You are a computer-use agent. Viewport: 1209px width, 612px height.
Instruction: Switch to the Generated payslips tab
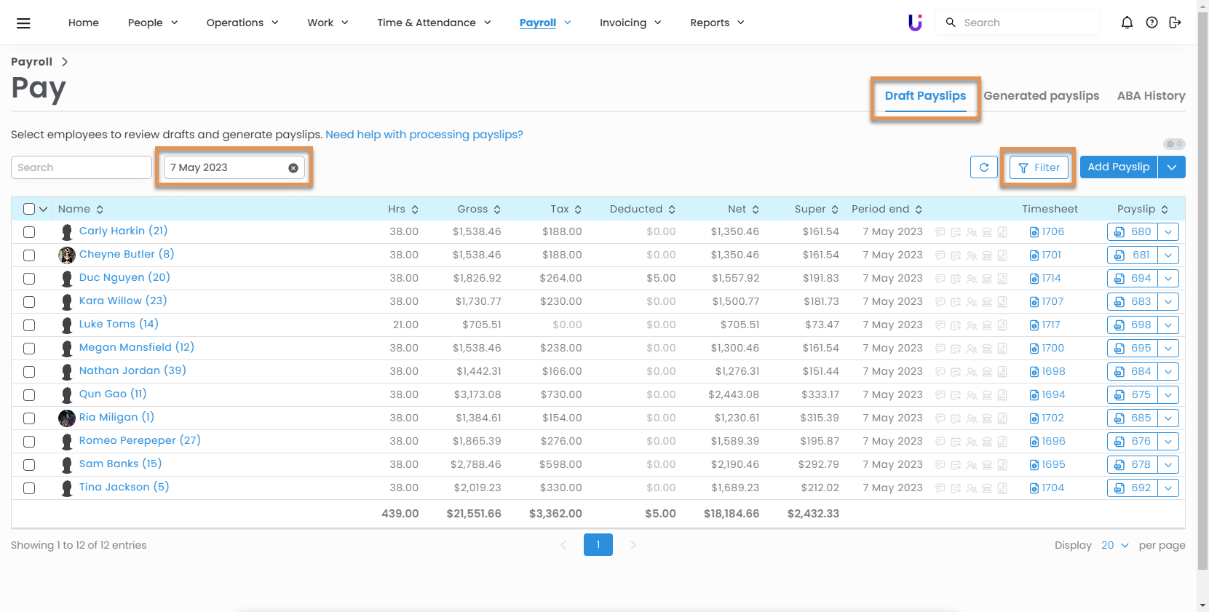(1041, 96)
